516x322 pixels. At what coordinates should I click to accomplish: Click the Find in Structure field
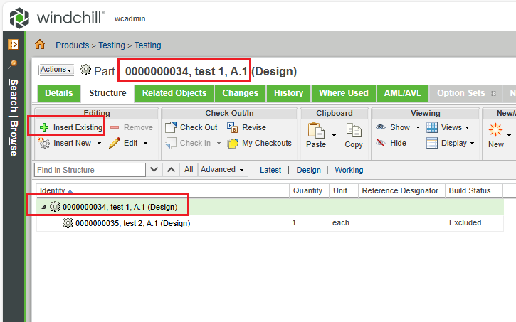(90, 170)
